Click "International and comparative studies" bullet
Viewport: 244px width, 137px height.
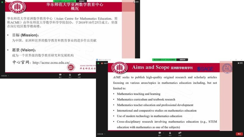[157, 111]
